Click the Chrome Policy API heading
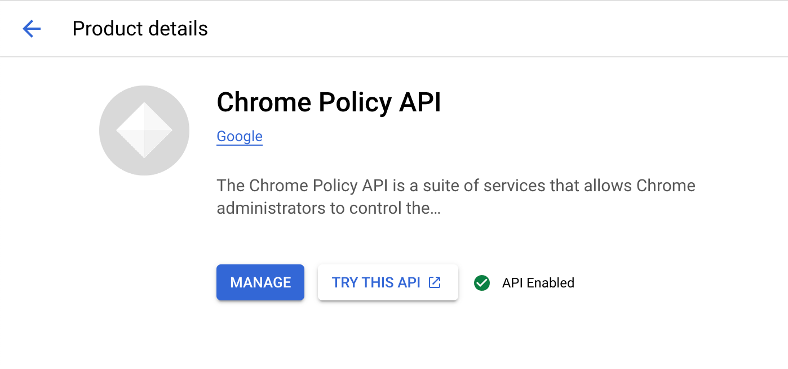 pos(329,102)
